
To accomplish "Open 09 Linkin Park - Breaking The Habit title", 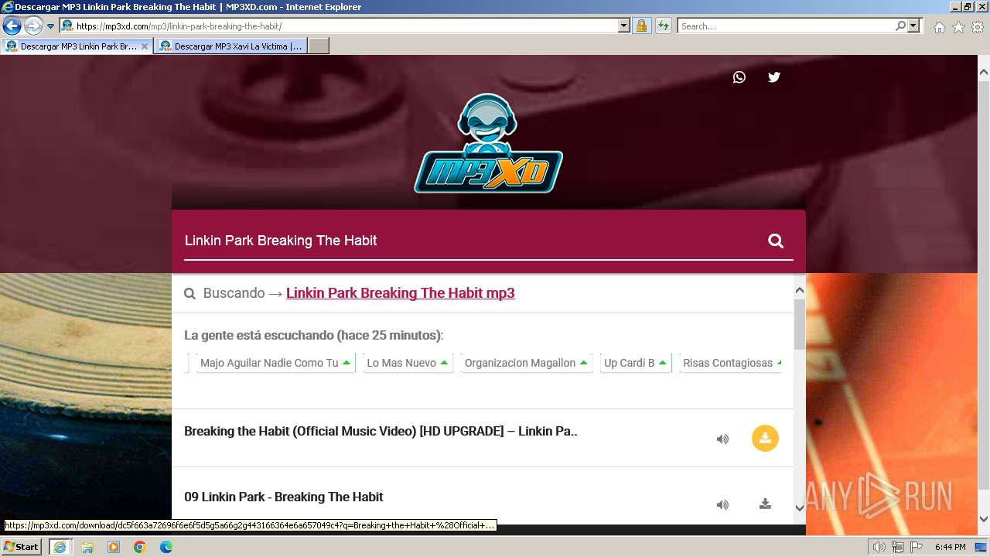I will point(284,497).
